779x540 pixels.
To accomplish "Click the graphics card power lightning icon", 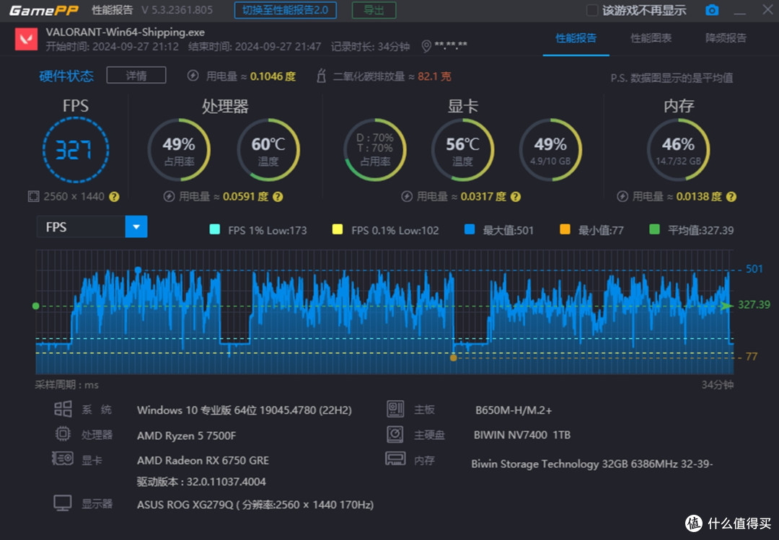I will [x=407, y=197].
